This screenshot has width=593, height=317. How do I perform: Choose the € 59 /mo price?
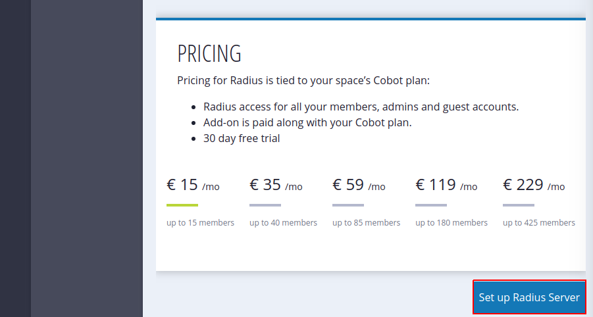(359, 185)
